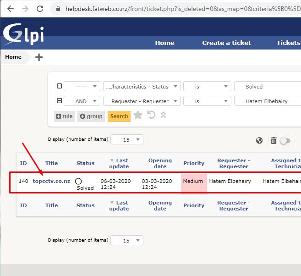Open top Display number of items dropdown
Viewport: 301px width, 276px height.
(127, 139)
